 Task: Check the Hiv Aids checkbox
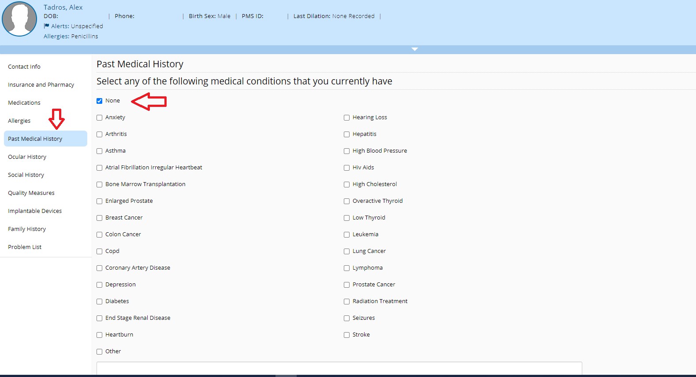pyautogui.click(x=347, y=168)
